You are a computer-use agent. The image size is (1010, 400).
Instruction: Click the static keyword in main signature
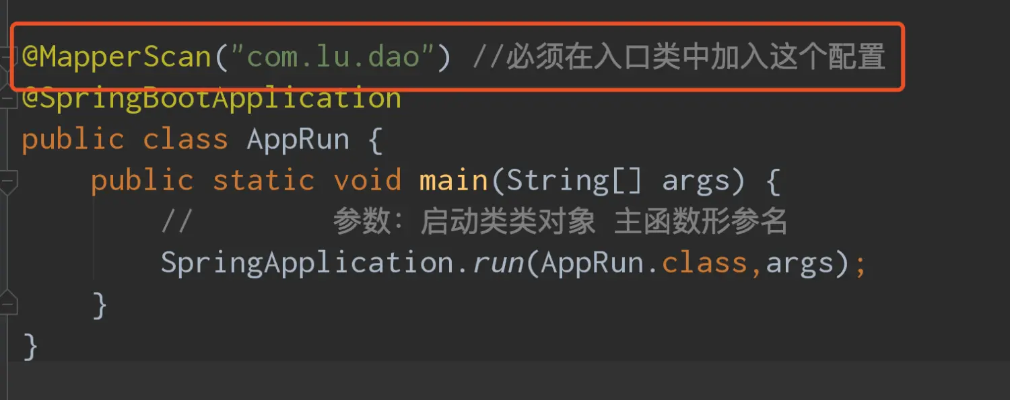point(263,181)
